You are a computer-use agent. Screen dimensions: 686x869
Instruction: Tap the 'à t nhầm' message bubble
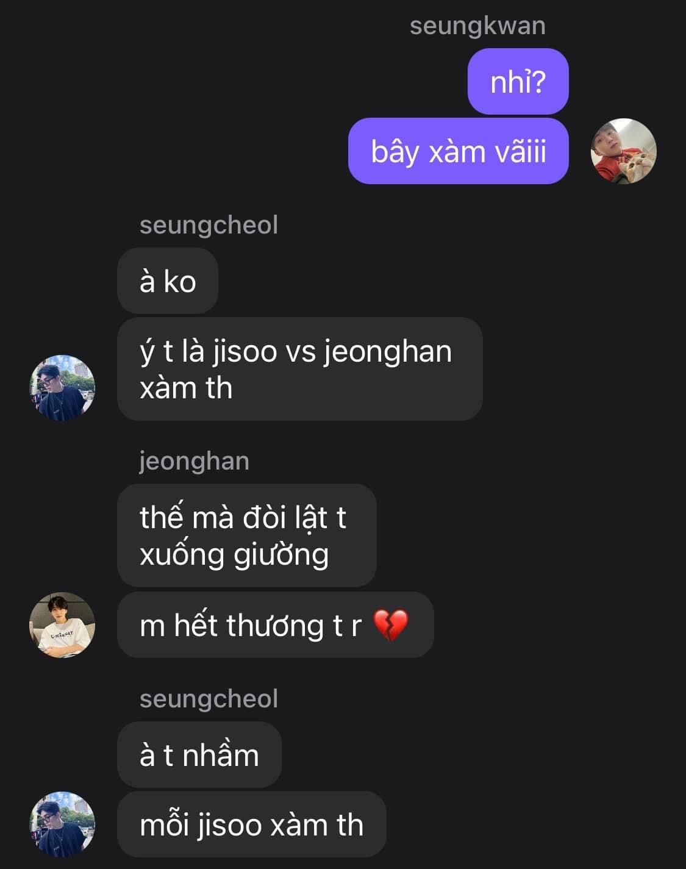click(199, 754)
